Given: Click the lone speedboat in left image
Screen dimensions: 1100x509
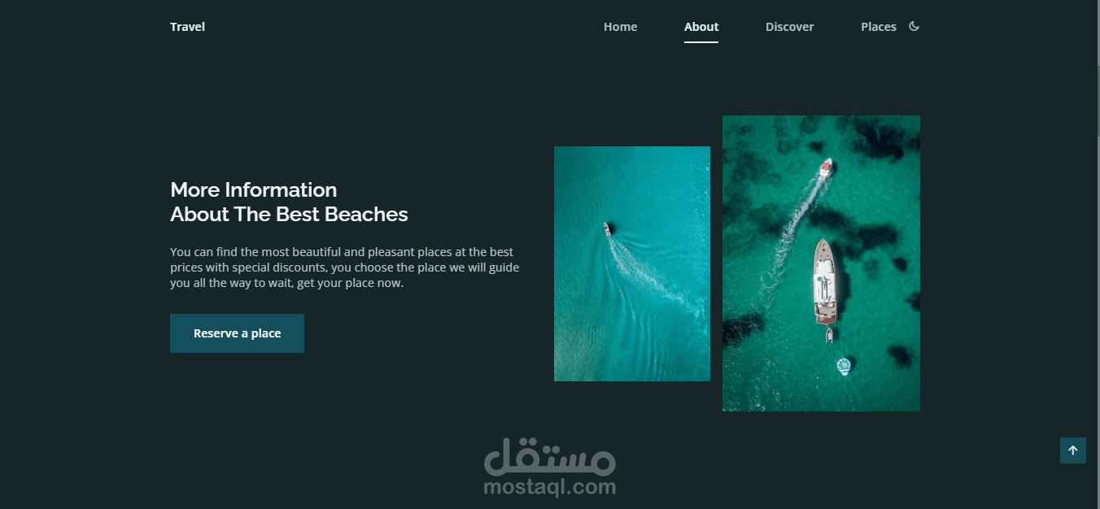Looking at the screenshot, I should (607, 229).
